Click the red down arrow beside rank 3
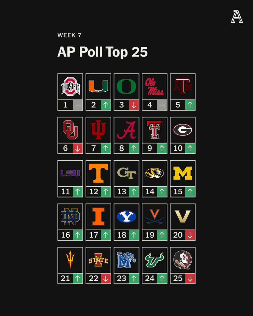Screen dimensions: 253x316 [x=134, y=105]
